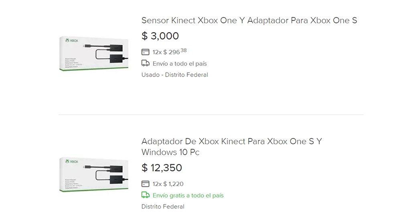
Task: Click the card icon beside 12x $ 296
Action: point(145,52)
